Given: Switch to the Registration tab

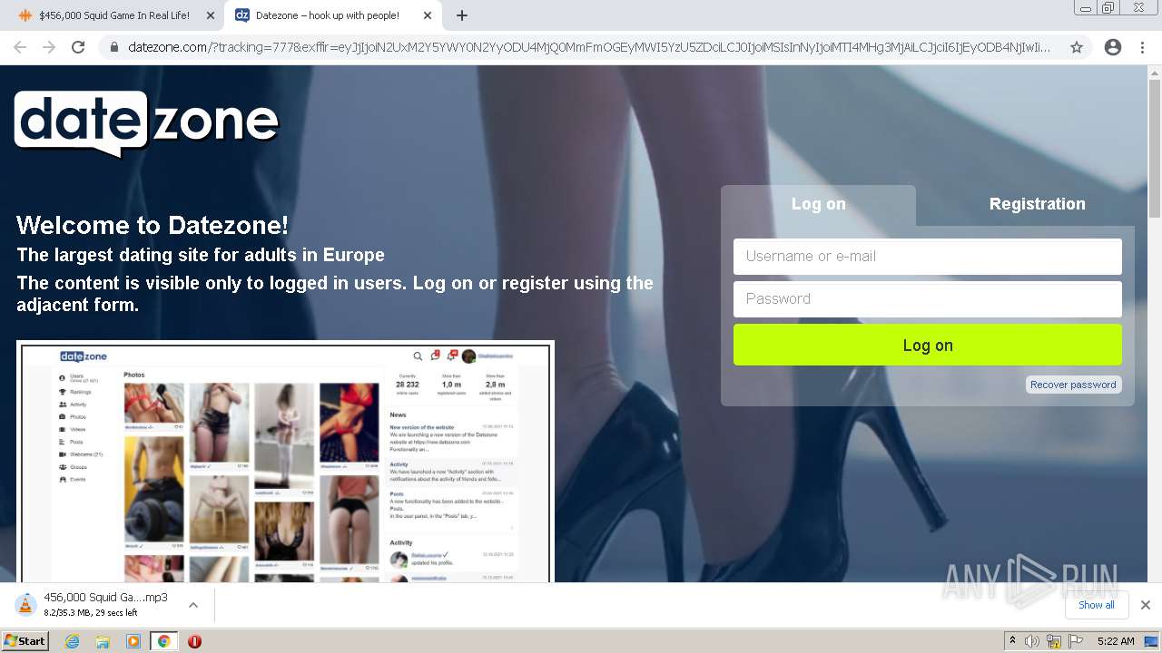Looking at the screenshot, I should (1037, 204).
